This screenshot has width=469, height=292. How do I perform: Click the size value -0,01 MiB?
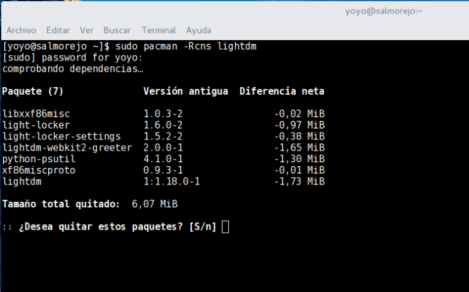point(299,170)
